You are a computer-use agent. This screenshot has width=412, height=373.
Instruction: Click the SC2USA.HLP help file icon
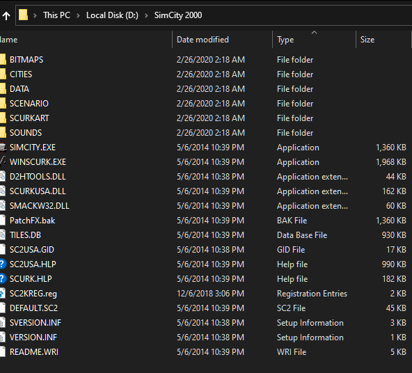[x=3, y=264]
